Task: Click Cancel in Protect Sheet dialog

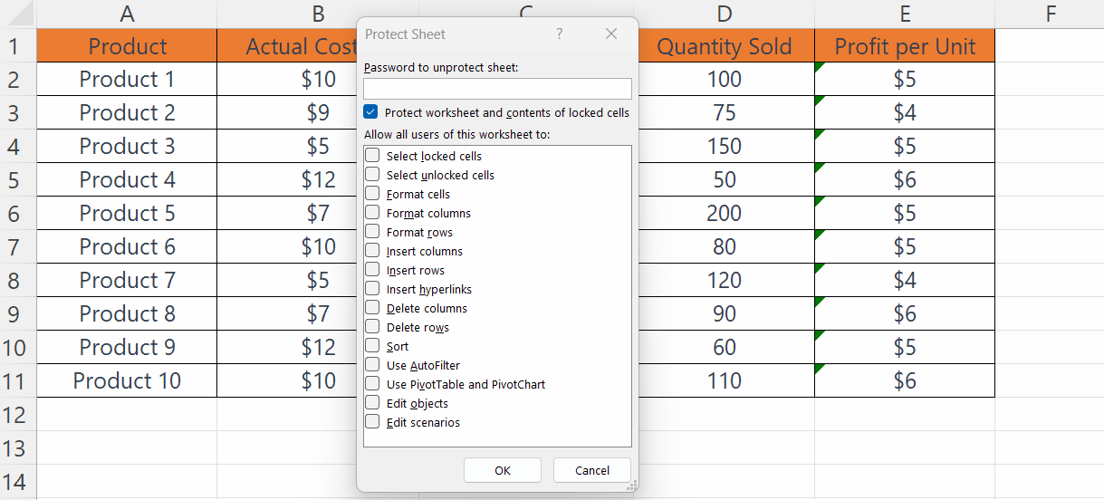Action: pyautogui.click(x=592, y=470)
